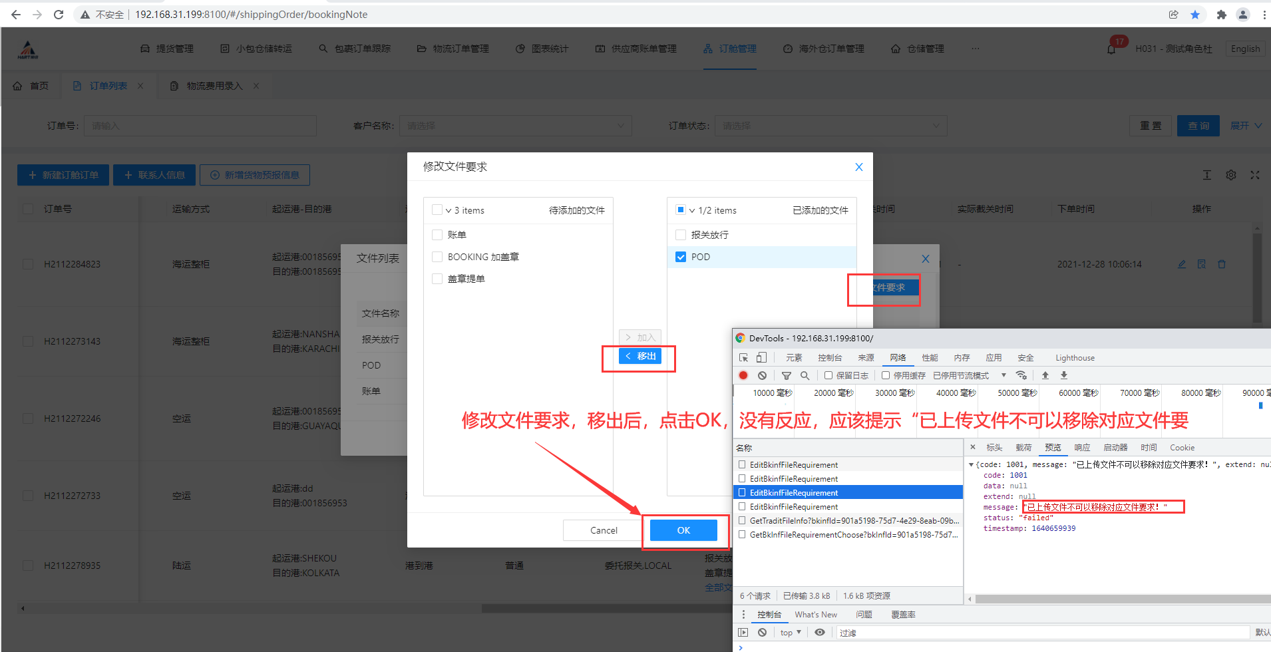Toggle the DevTools device toolbar icon
Image resolution: width=1271 pixels, height=652 pixels.
tap(761, 357)
